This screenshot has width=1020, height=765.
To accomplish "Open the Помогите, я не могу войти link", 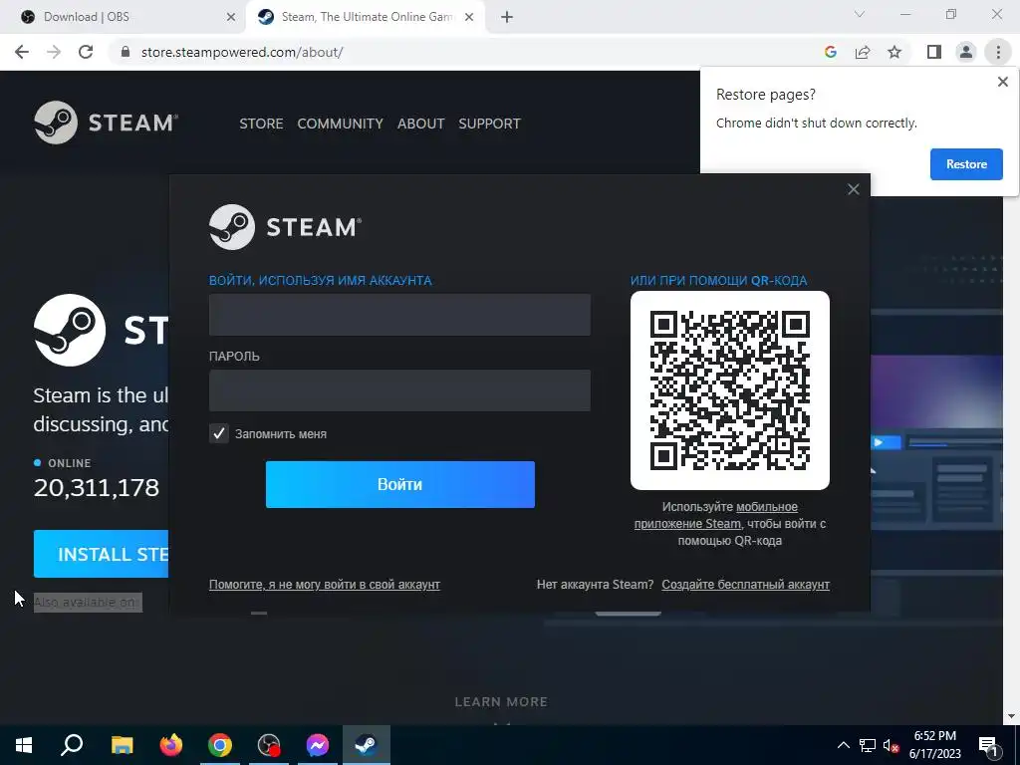I will pyautogui.click(x=324, y=584).
